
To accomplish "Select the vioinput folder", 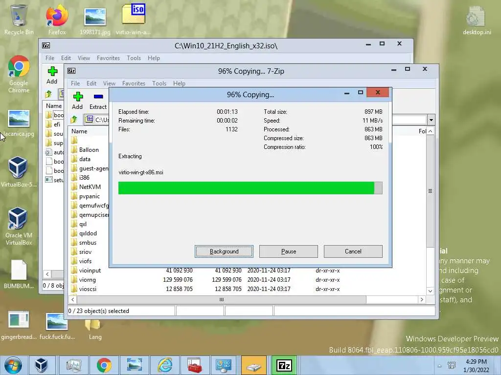I will 90,270.
